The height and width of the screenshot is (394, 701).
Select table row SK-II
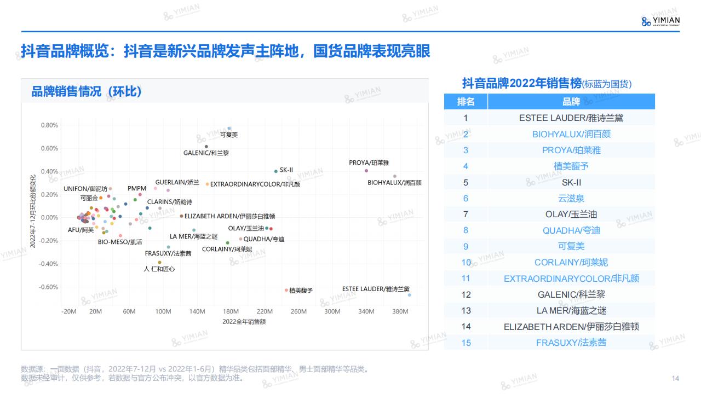(549, 182)
